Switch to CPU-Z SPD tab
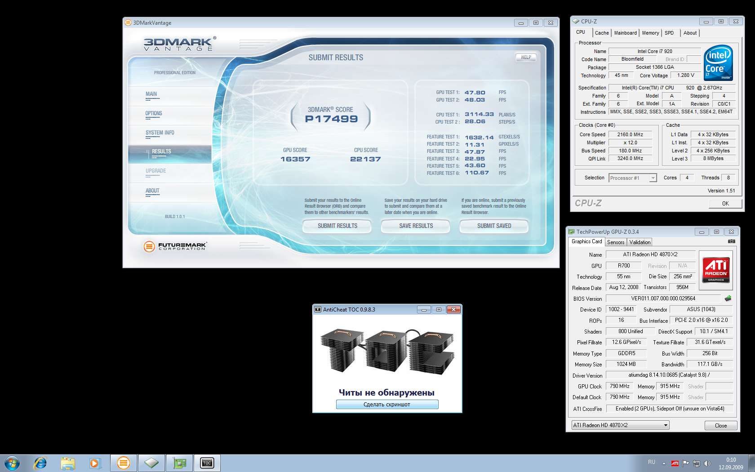This screenshot has height=472, width=755. (x=669, y=33)
